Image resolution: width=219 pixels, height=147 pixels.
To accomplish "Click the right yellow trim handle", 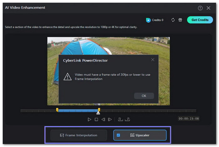I will 99,109.
